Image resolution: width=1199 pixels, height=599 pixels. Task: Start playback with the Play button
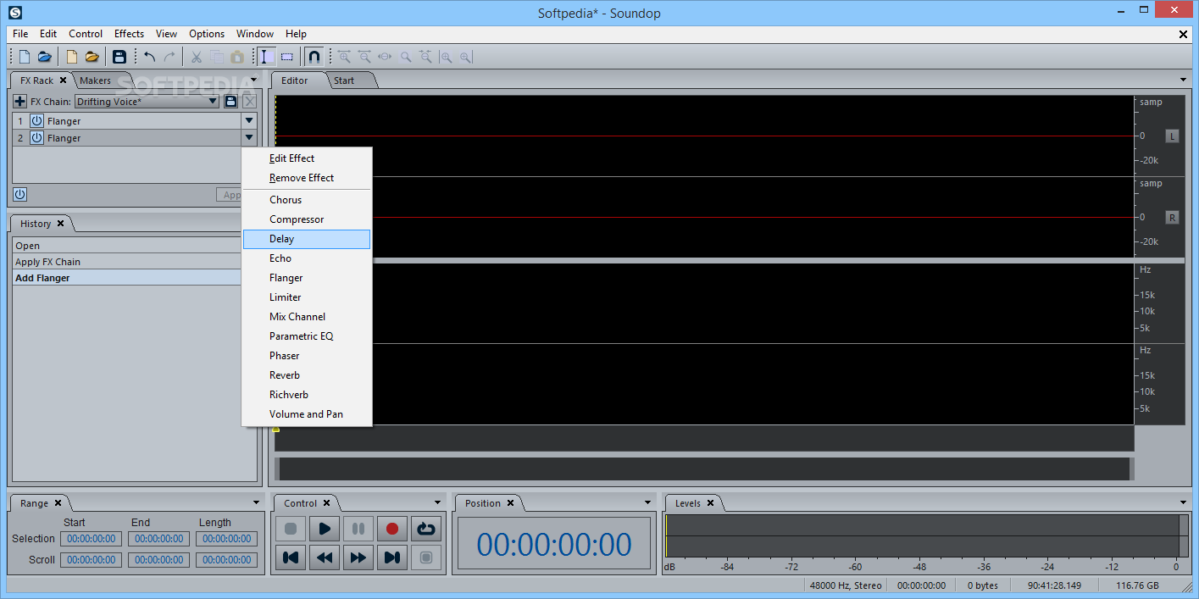tap(325, 529)
